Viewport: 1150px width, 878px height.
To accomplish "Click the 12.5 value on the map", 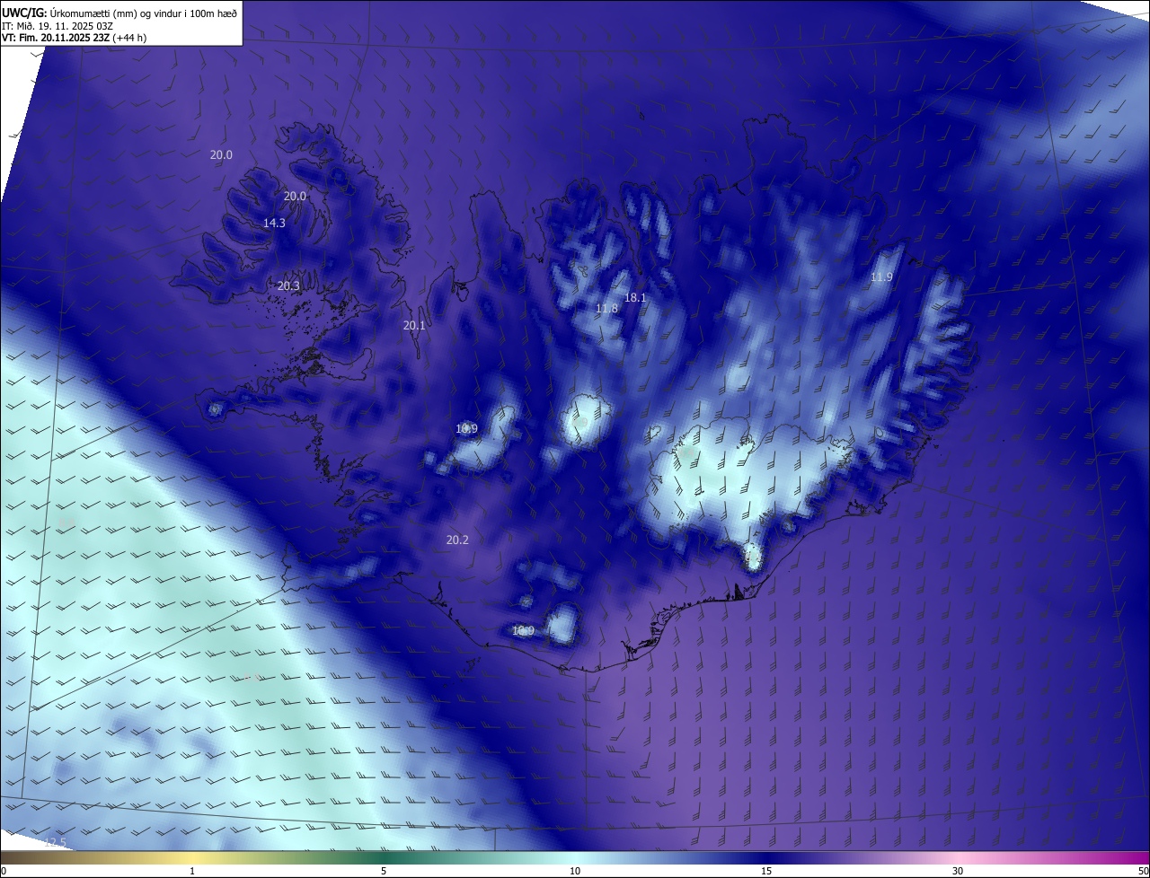I will 55,841.
